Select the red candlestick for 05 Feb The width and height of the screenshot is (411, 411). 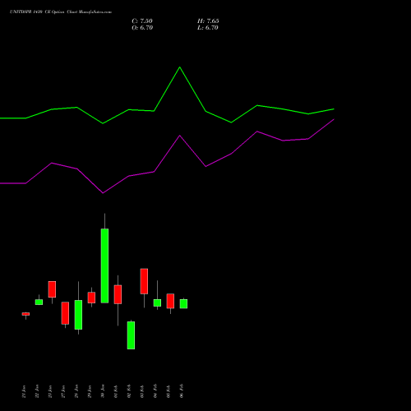coord(170,301)
